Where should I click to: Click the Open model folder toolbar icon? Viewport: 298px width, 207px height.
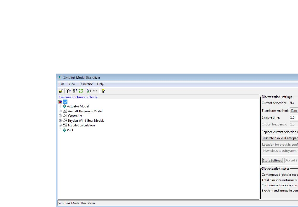61,91
